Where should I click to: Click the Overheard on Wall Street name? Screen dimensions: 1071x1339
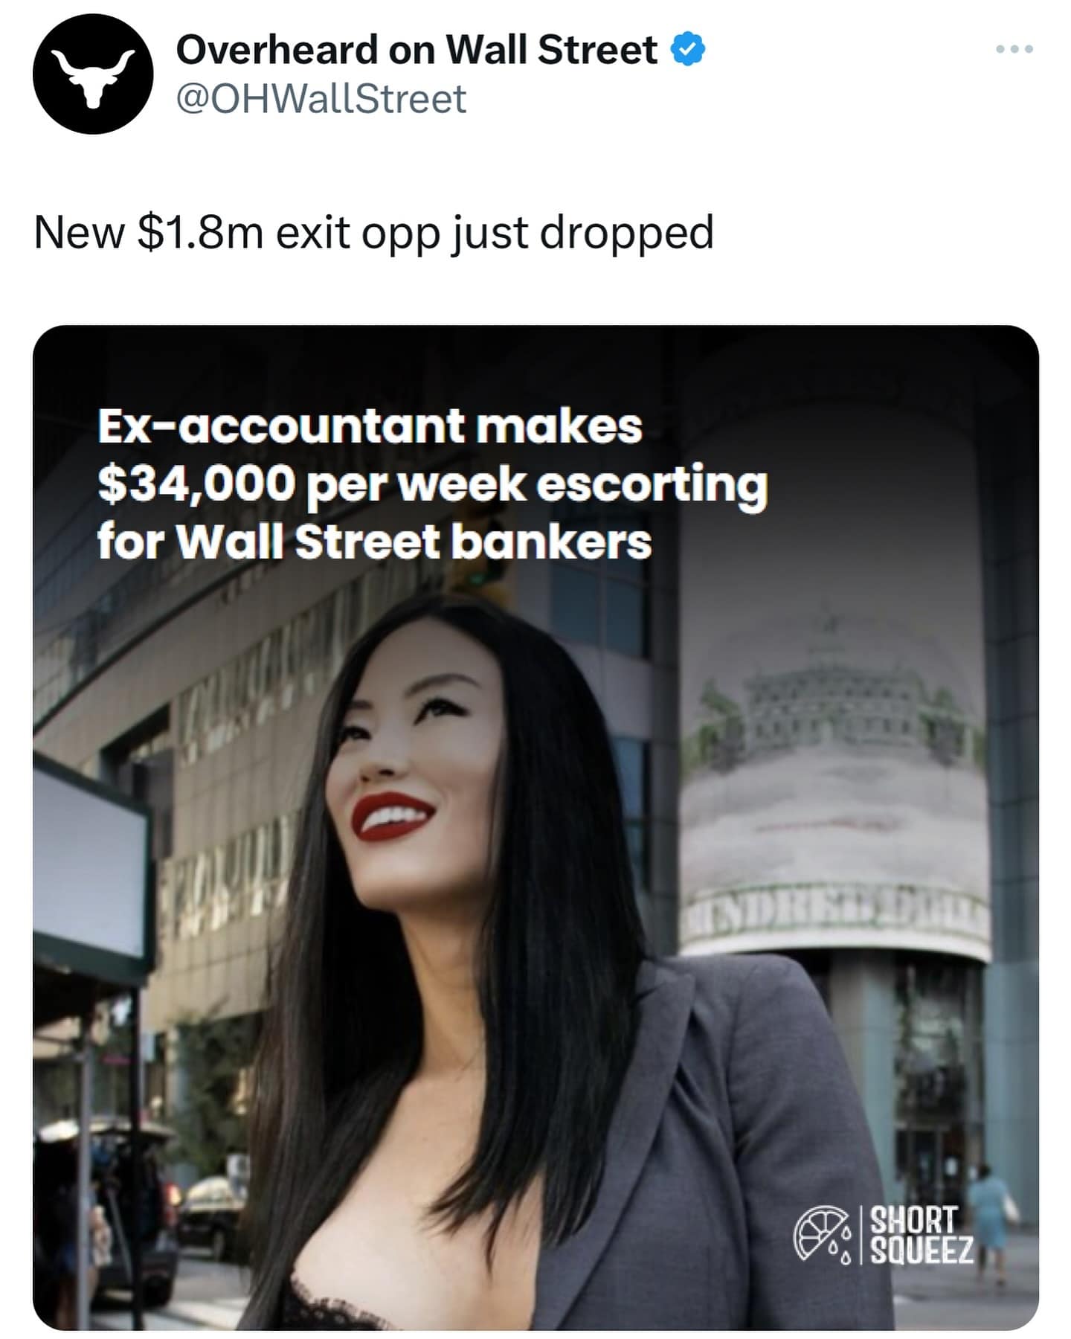point(416,51)
